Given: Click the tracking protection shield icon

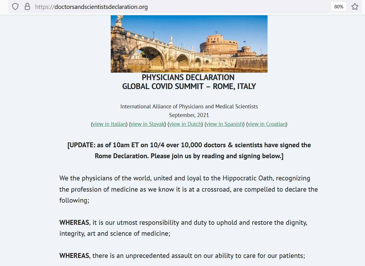Looking at the screenshot, I should pos(15,7).
